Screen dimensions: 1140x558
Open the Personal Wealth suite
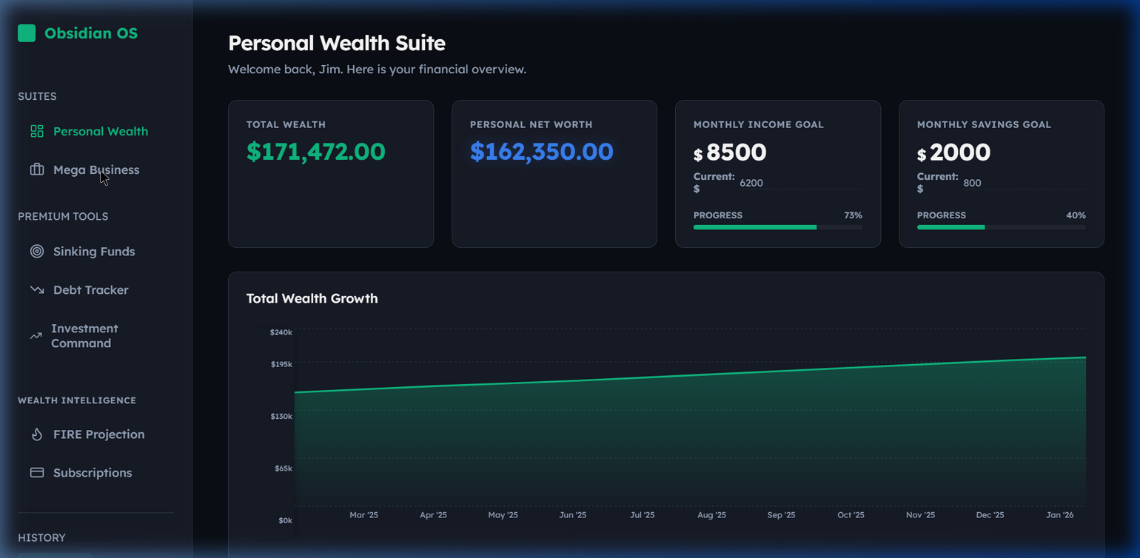[x=96, y=131]
